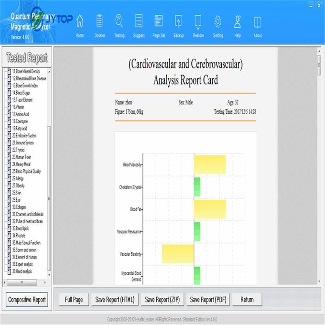The width and height of the screenshot is (325, 325).
Task: Open the Dossier clipboard icon
Action: tap(100, 22)
